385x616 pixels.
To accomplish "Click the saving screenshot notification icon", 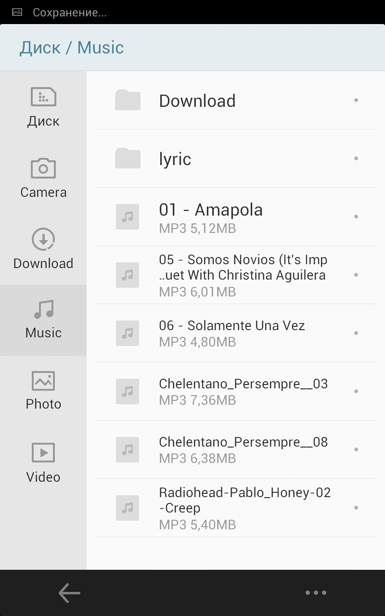I will [x=17, y=13].
